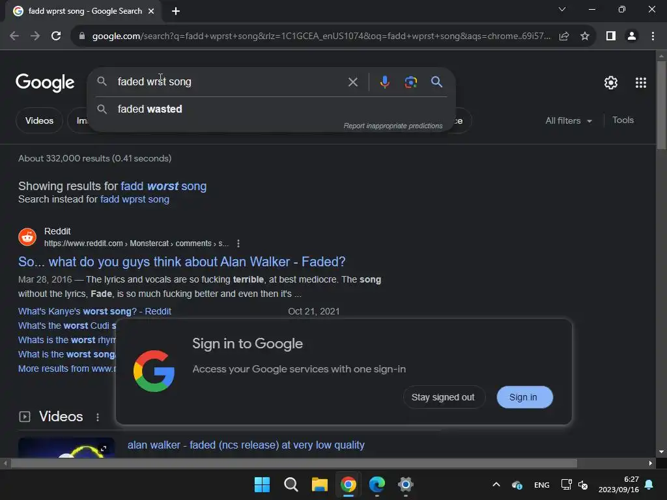The height and width of the screenshot is (500, 667).
Task: Search by image with Google Lens
Action: click(x=410, y=81)
